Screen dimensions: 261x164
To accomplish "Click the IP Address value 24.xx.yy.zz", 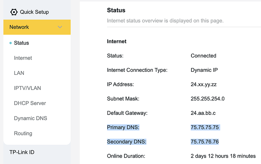I will 204,84.
